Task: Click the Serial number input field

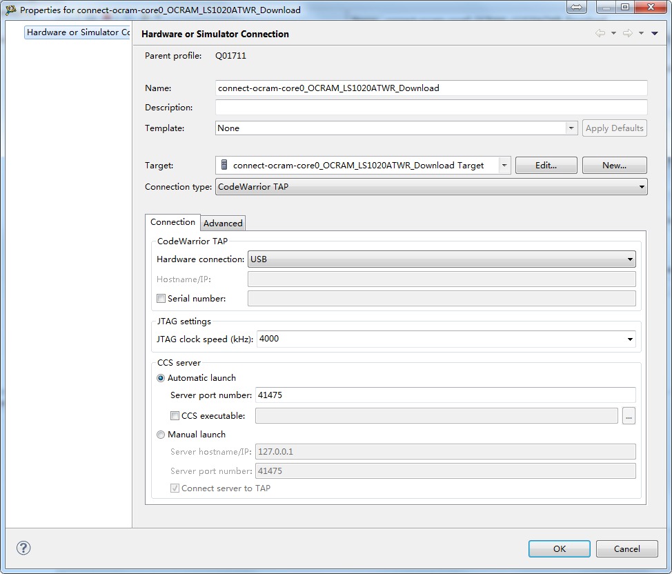Action: point(442,298)
